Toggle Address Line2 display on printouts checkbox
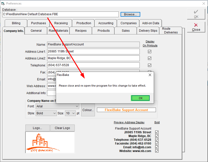This screenshot has width=208, height=162. [x=149, y=58]
